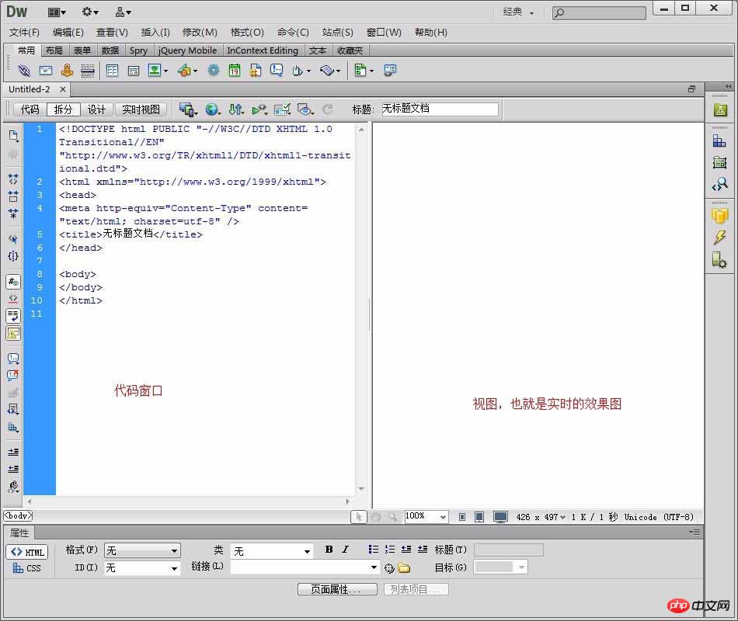Click the File Management arrows icon
The height and width of the screenshot is (621, 738).
(x=236, y=109)
